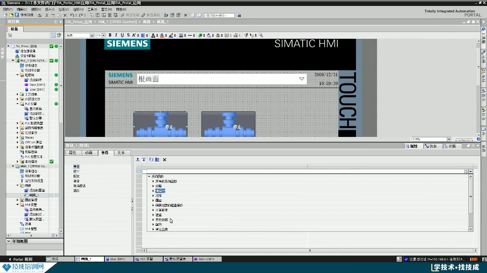Image resolution: width=487 pixels, height=273 pixels.
Task: Click the font color A icon
Action: point(153,35)
